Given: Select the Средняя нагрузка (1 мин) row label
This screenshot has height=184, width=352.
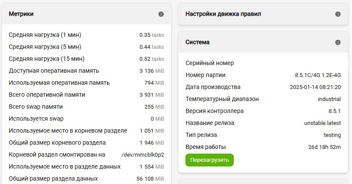Looking at the screenshot, I should coord(45,35).
